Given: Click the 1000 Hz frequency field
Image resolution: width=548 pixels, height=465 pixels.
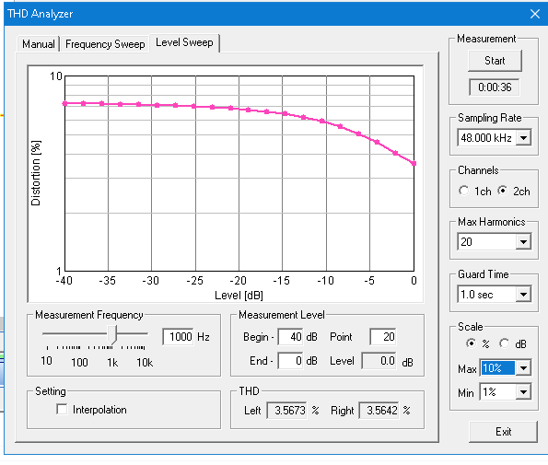Looking at the screenshot, I should coord(178,337).
